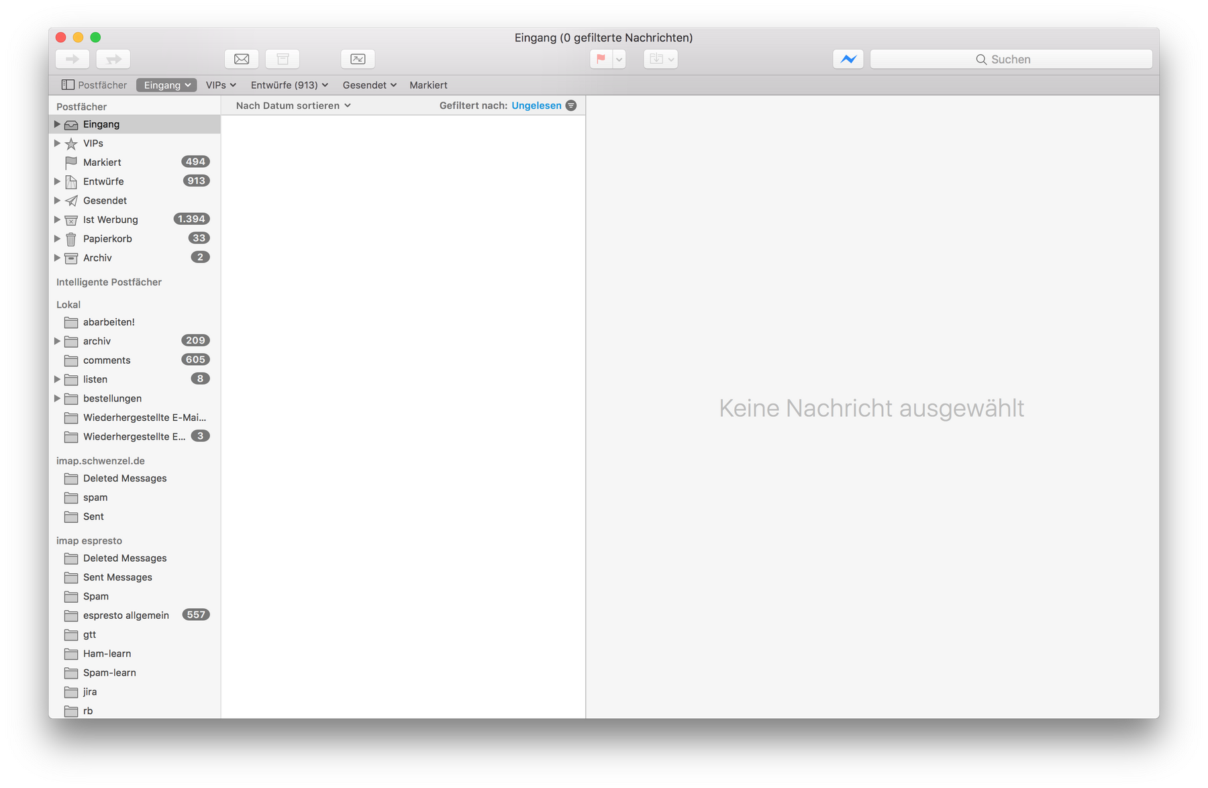This screenshot has height=788, width=1208.
Task: Expand the listen folder triangle
Action: pos(57,379)
